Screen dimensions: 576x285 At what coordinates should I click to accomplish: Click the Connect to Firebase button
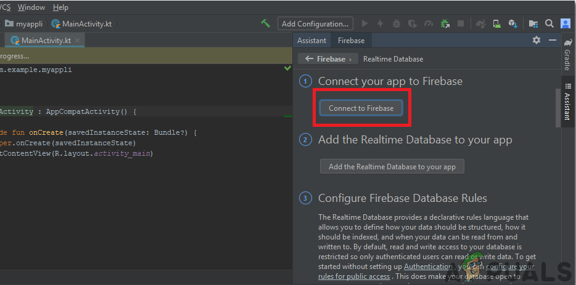pyautogui.click(x=361, y=108)
